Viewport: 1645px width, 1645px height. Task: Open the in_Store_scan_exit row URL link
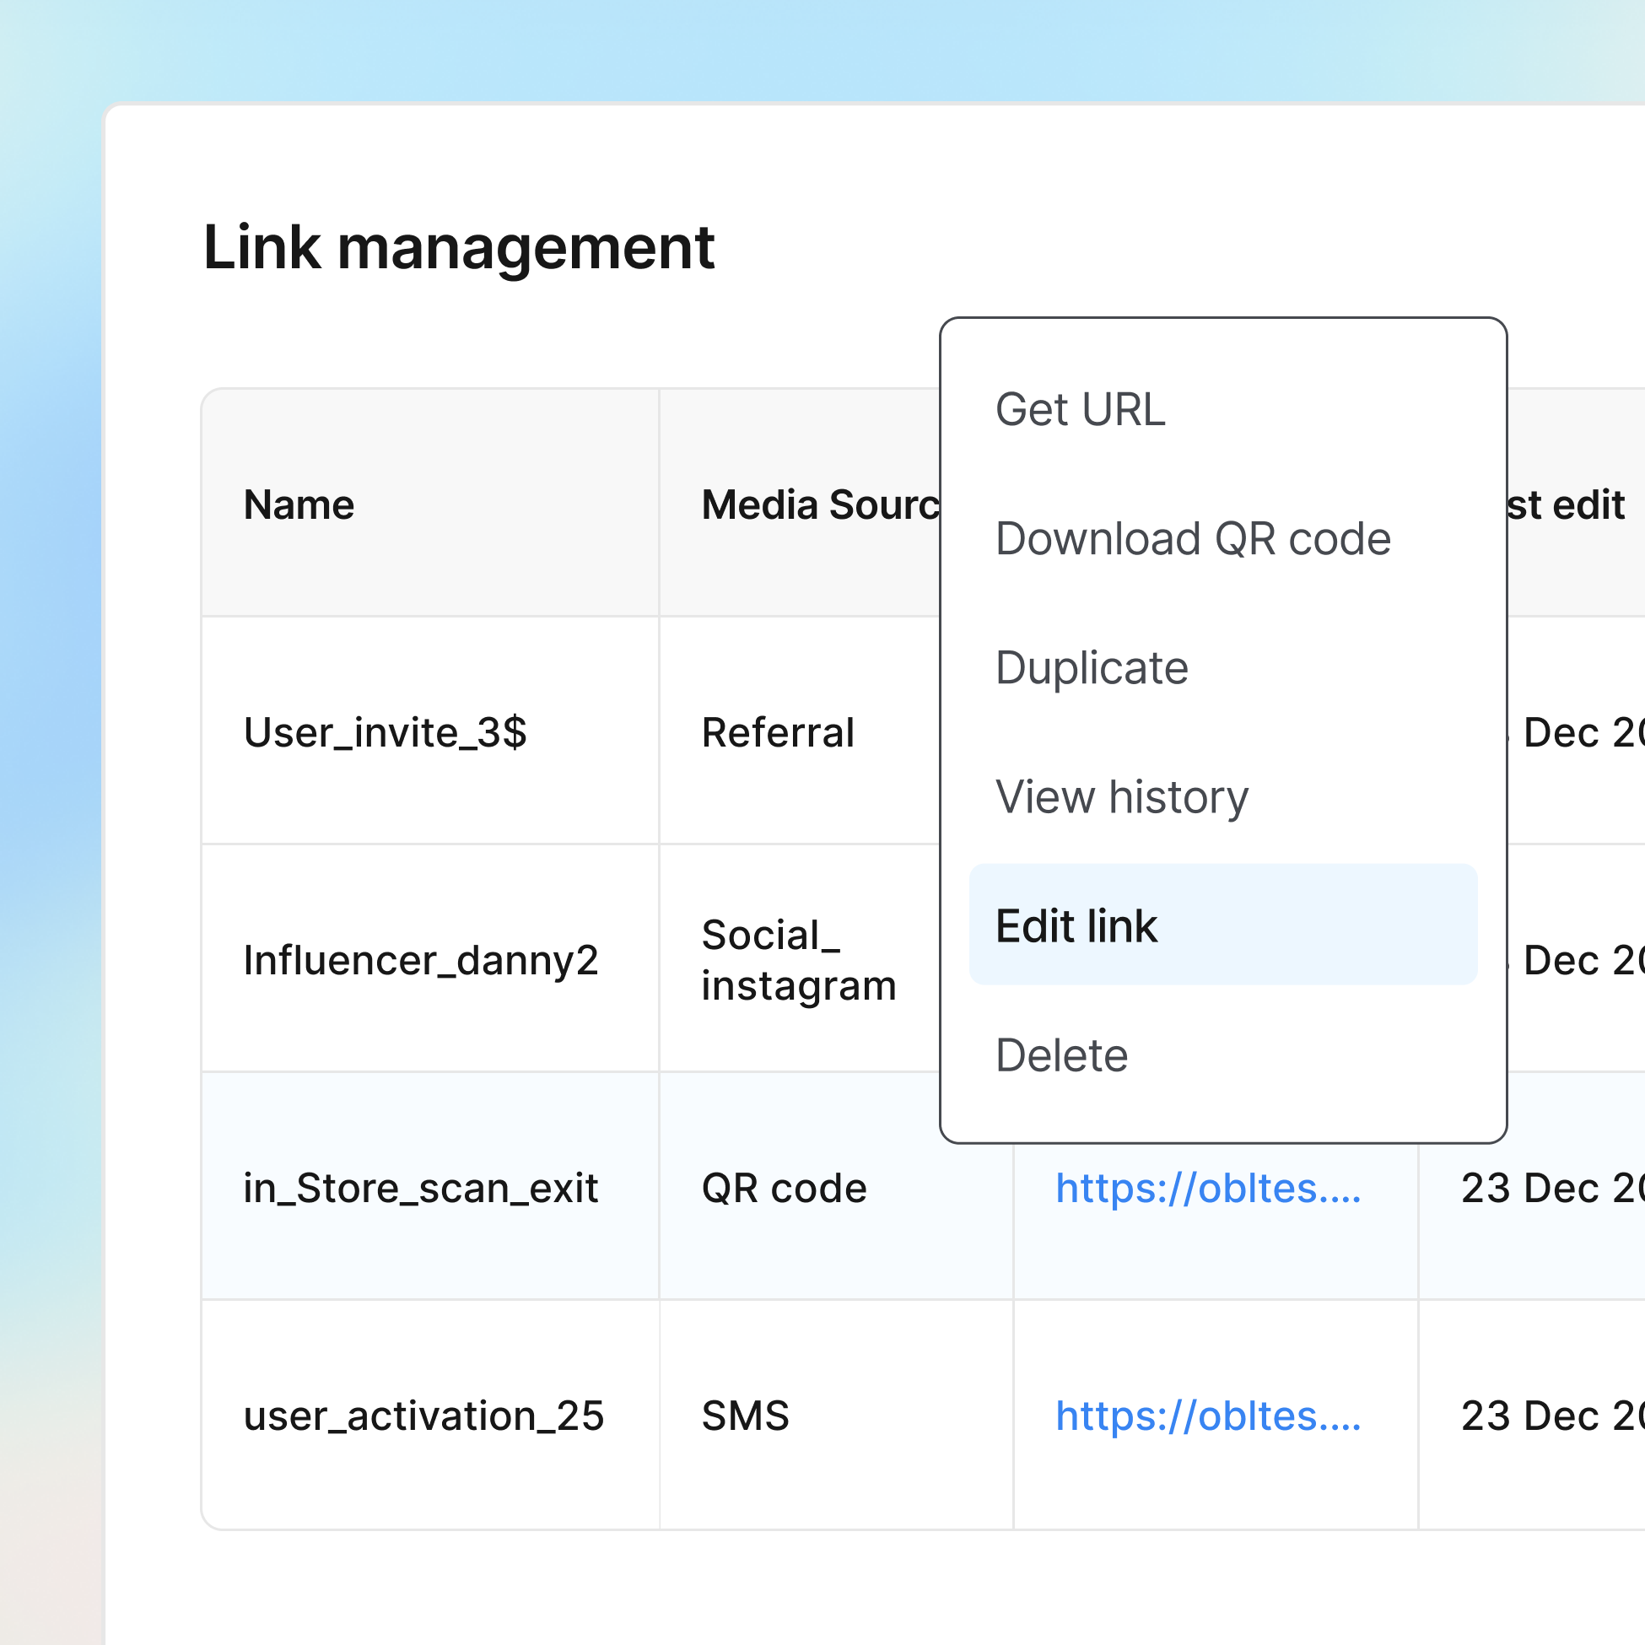[x=1208, y=1187]
